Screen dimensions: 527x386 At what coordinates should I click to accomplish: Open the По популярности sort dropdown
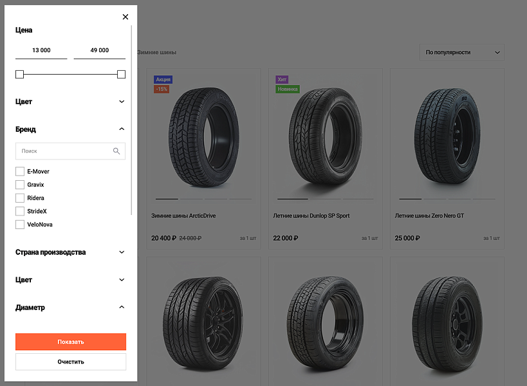(461, 52)
